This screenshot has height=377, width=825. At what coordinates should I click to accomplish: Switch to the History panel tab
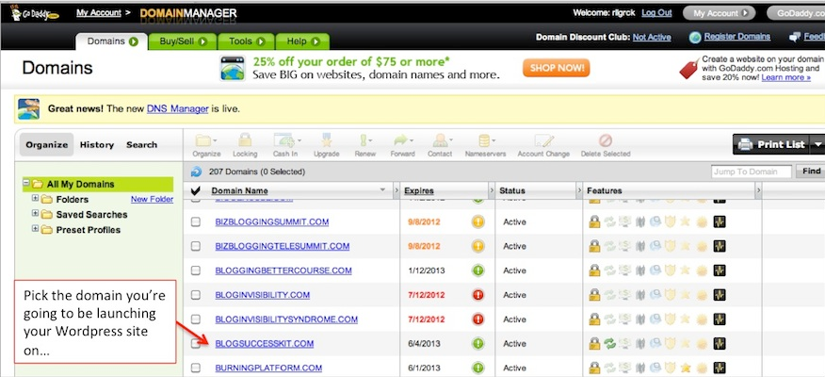[x=97, y=145]
